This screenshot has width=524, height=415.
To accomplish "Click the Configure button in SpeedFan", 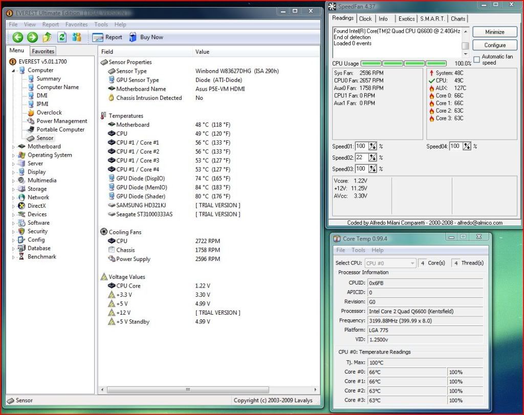I will pyautogui.click(x=495, y=45).
